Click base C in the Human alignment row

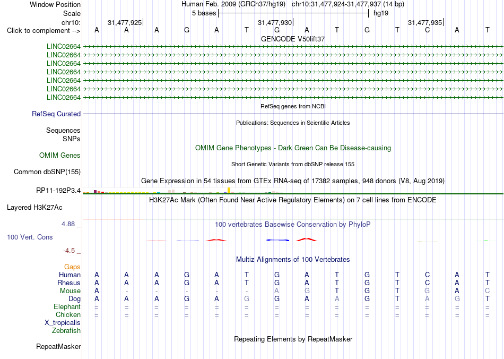click(x=427, y=275)
